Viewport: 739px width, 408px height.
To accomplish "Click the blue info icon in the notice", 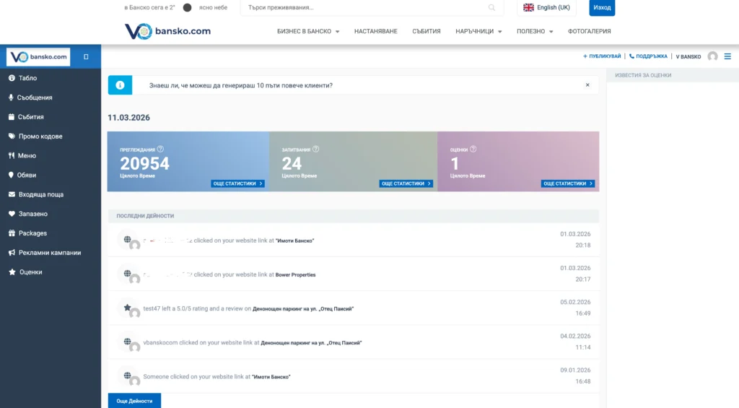I will point(120,85).
